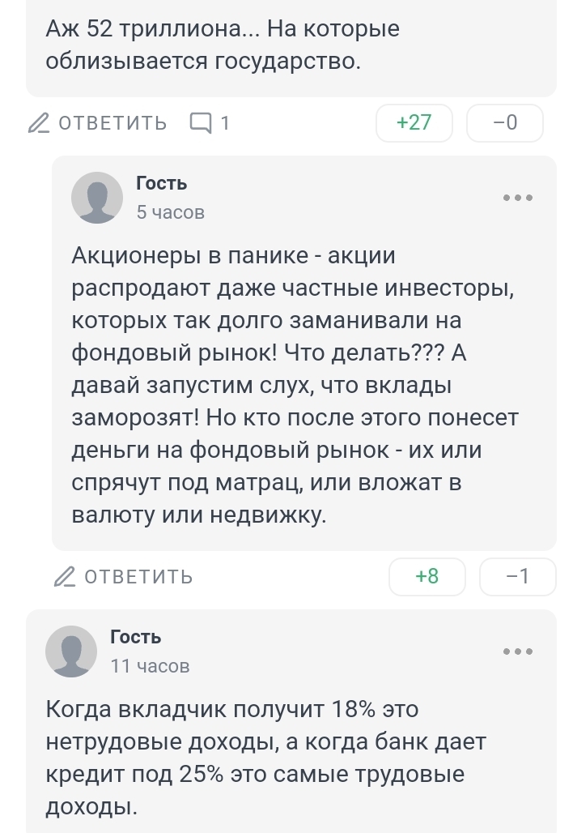Click the Гость name above 11 часов
The image size is (573, 833).
coord(136,638)
